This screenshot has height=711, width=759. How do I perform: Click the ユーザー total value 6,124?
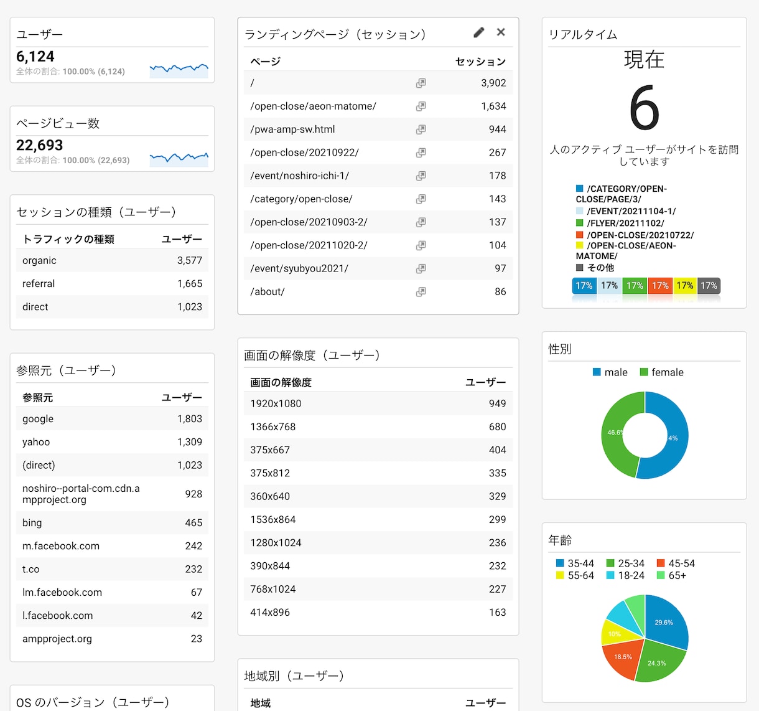[35, 57]
